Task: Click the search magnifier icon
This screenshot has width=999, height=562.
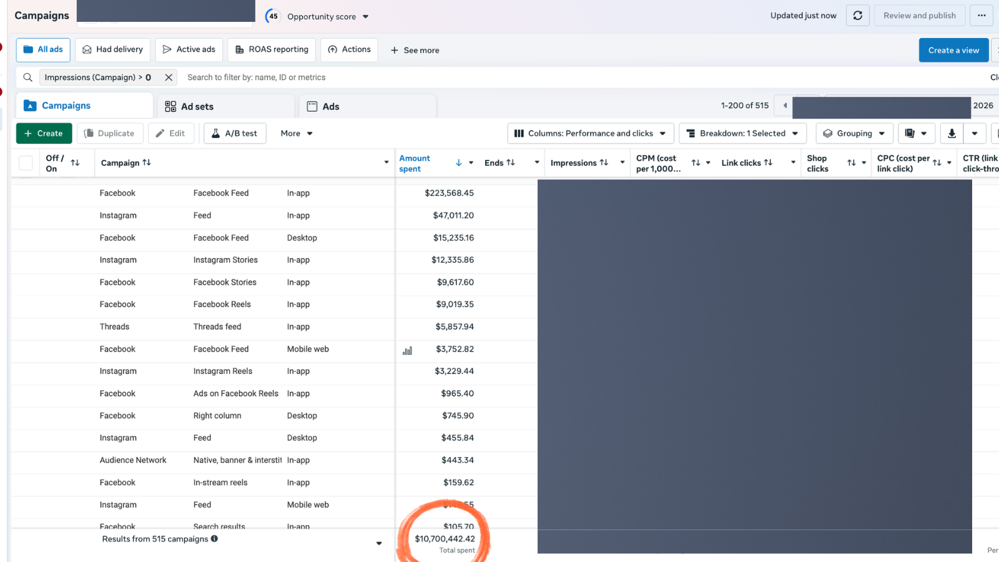Action: [27, 77]
